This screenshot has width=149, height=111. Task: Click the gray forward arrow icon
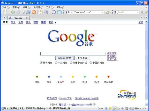coord(18,12)
